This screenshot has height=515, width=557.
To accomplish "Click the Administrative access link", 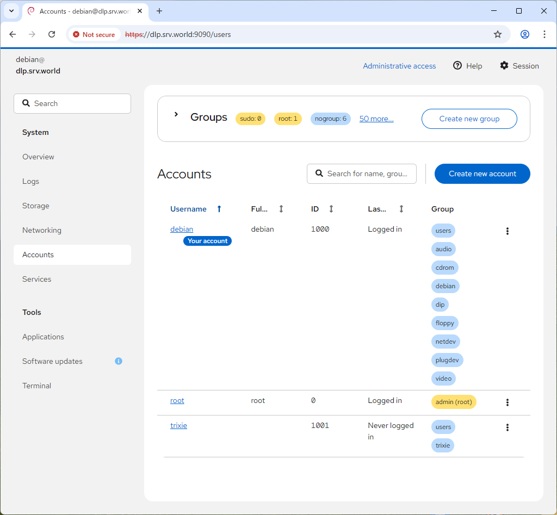I will pos(399,66).
